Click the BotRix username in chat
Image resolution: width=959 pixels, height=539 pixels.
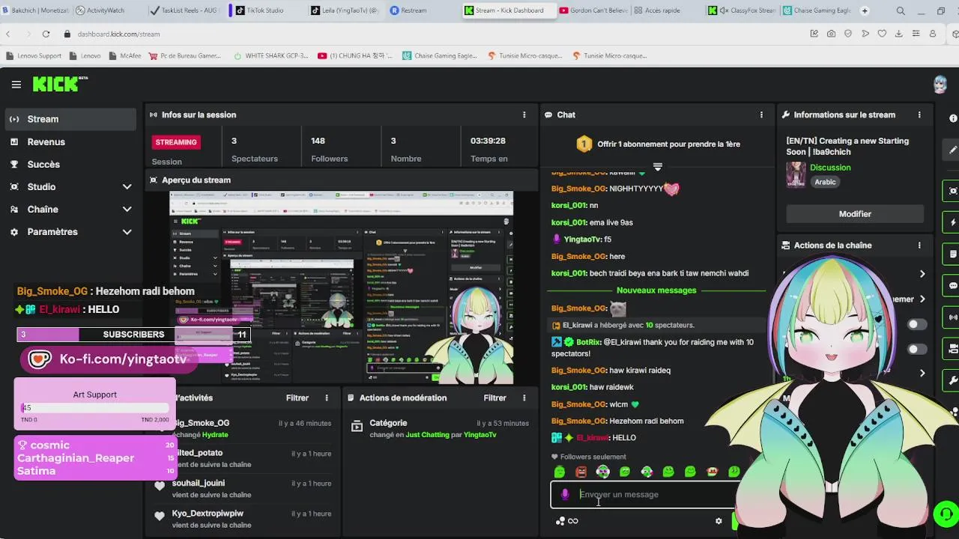click(588, 342)
